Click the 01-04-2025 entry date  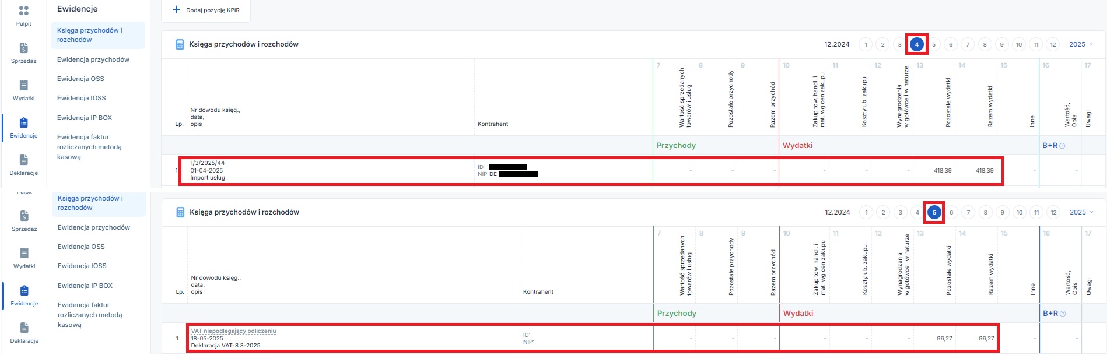click(x=206, y=171)
